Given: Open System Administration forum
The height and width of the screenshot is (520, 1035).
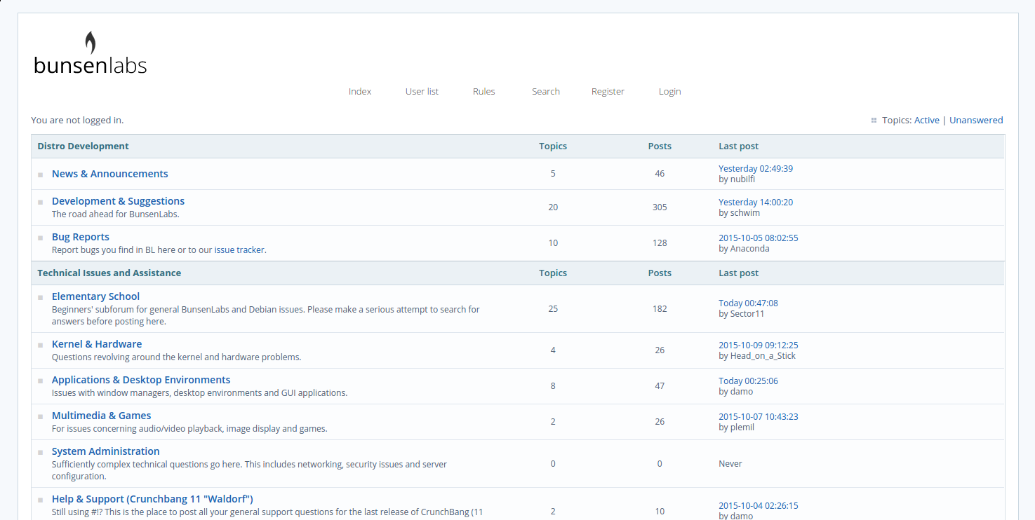Looking at the screenshot, I should (x=106, y=451).
